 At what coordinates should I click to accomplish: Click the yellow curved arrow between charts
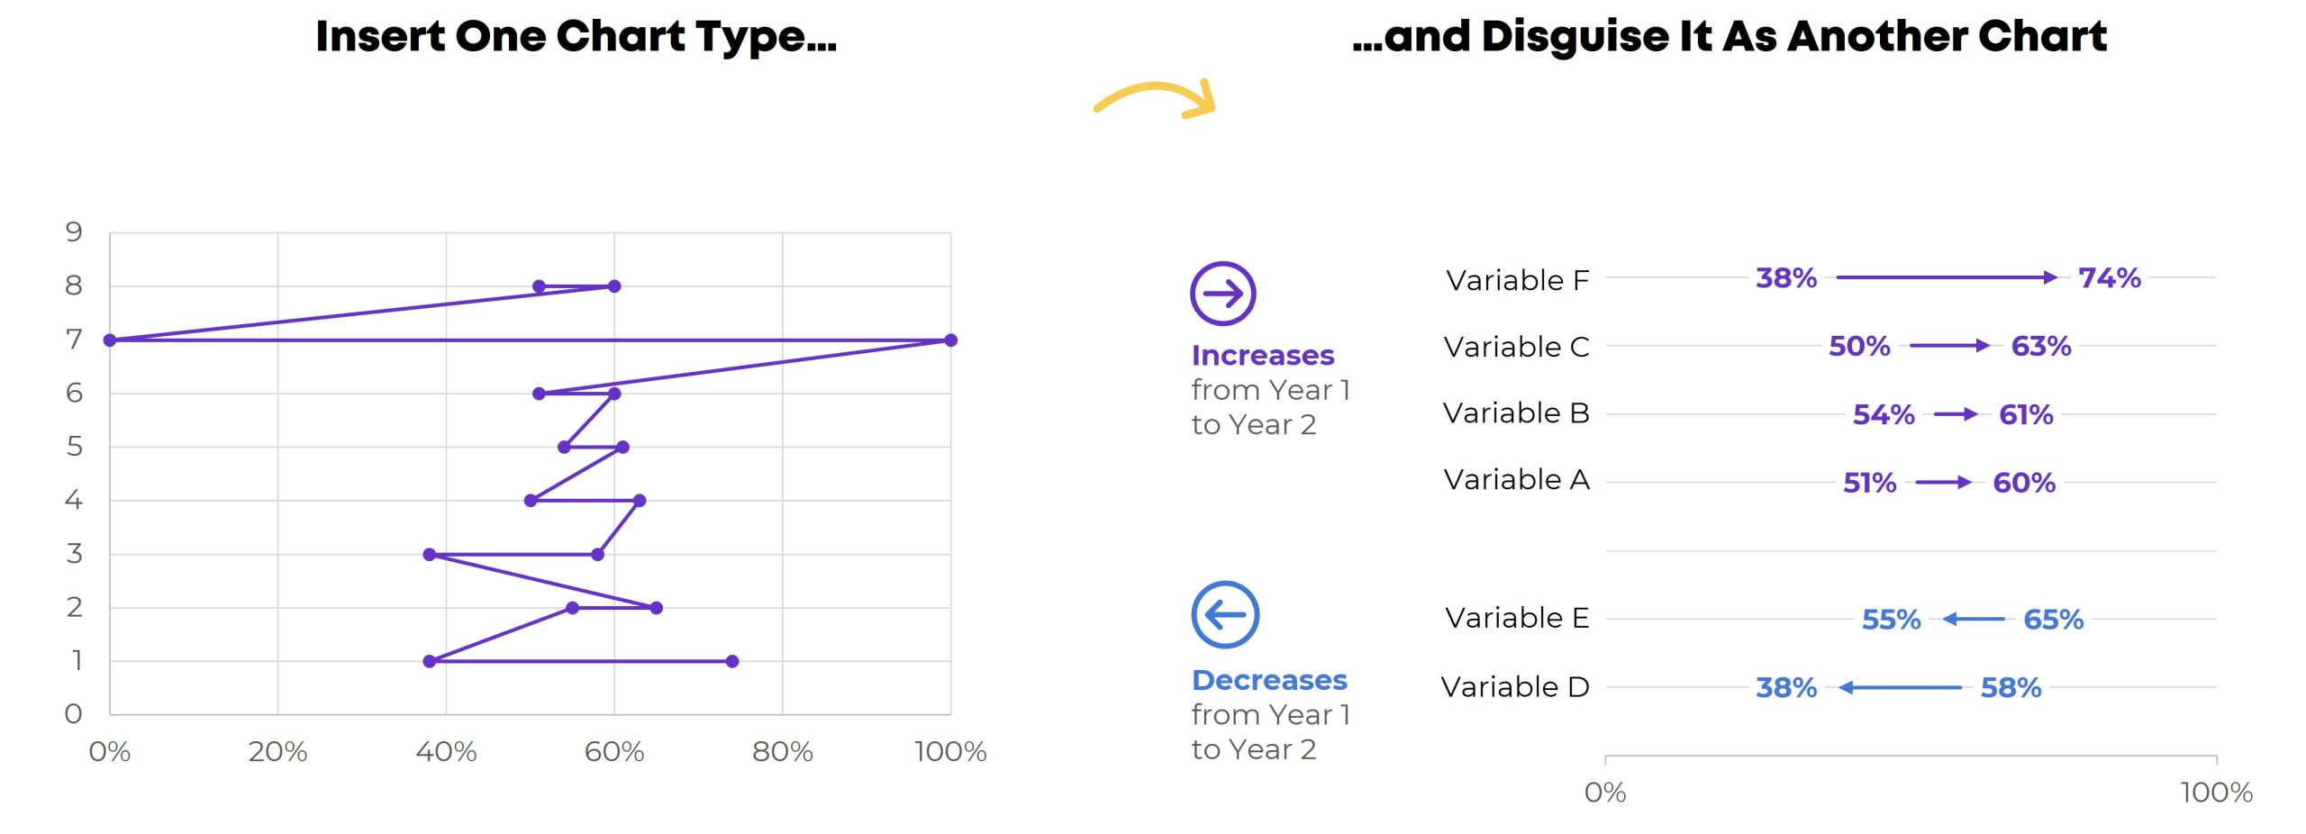[x=1155, y=98]
